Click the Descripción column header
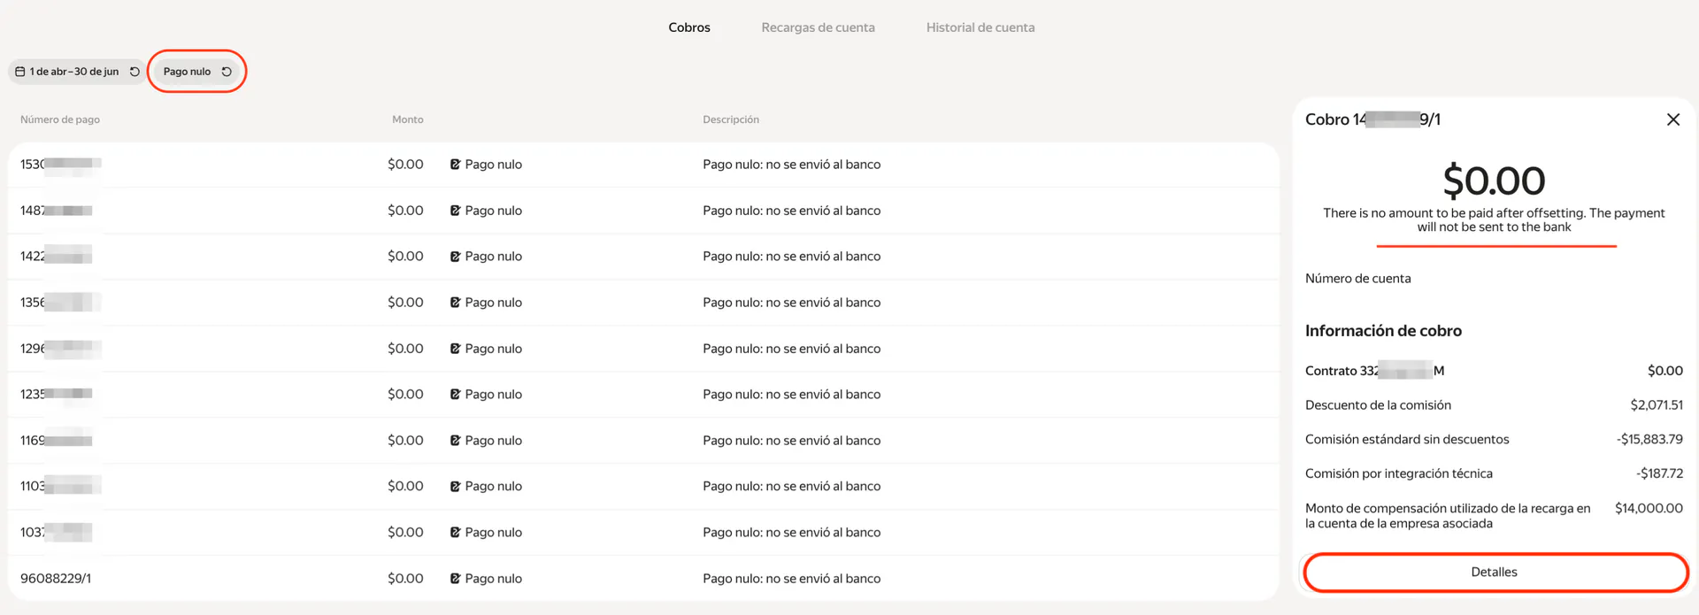Image resolution: width=1699 pixels, height=615 pixels. pos(731,119)
